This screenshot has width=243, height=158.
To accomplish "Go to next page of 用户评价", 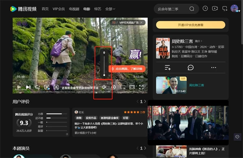I will [x=145, y=101].
